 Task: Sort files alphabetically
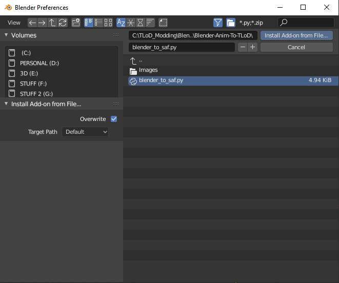coord(121,23)
